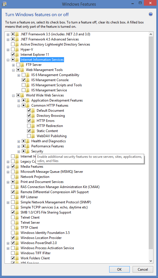Screen dimensions: 158x278
Task: Select the Security tree item
Action: [x=37, y=151]
